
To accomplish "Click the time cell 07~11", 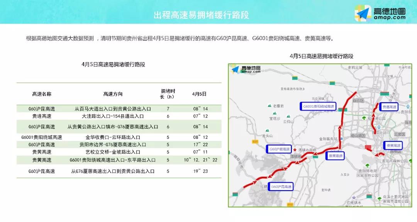I will click(200, 152).
